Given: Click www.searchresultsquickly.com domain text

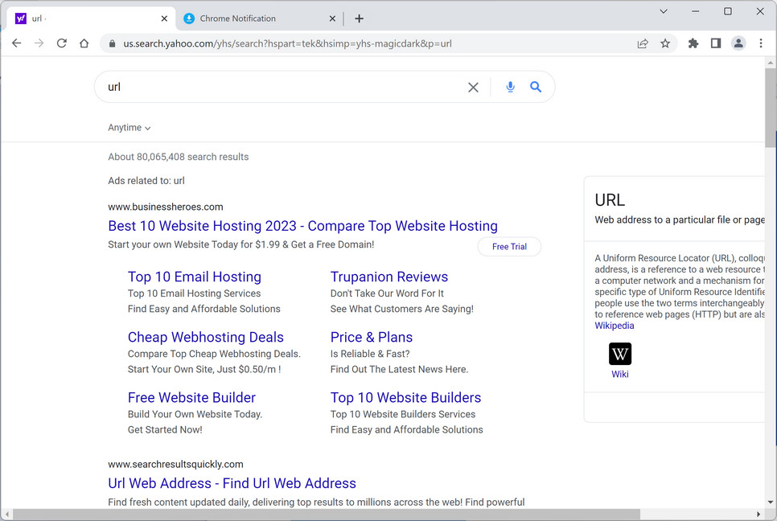Looking at the screenshot, I should (175, 465).
